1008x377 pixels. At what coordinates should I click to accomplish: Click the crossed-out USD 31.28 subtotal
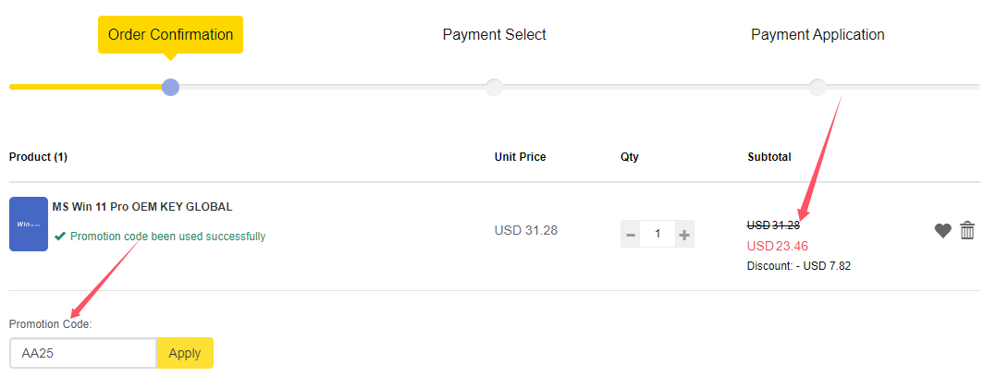point(773,225)
